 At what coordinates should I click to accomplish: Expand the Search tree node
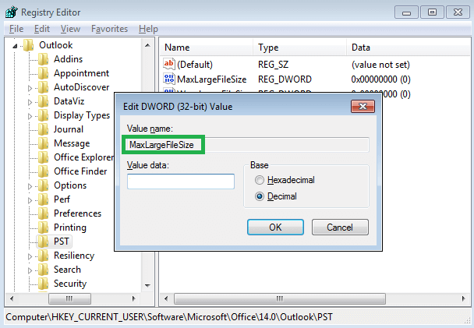pos(30,270)
